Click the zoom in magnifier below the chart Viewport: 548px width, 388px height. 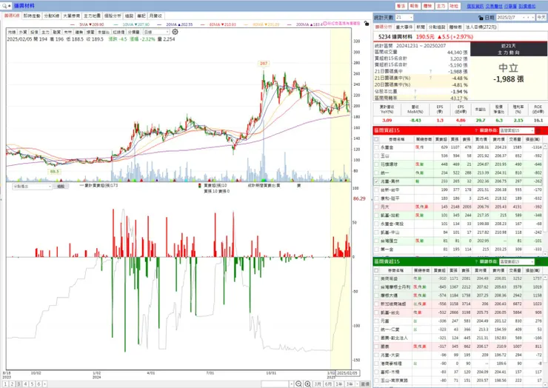coord(307,384)
